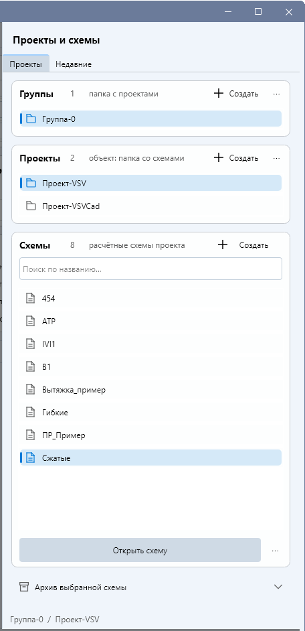
Task: Select scheme Вытяжка_пример
Action: tap(150, 390)
